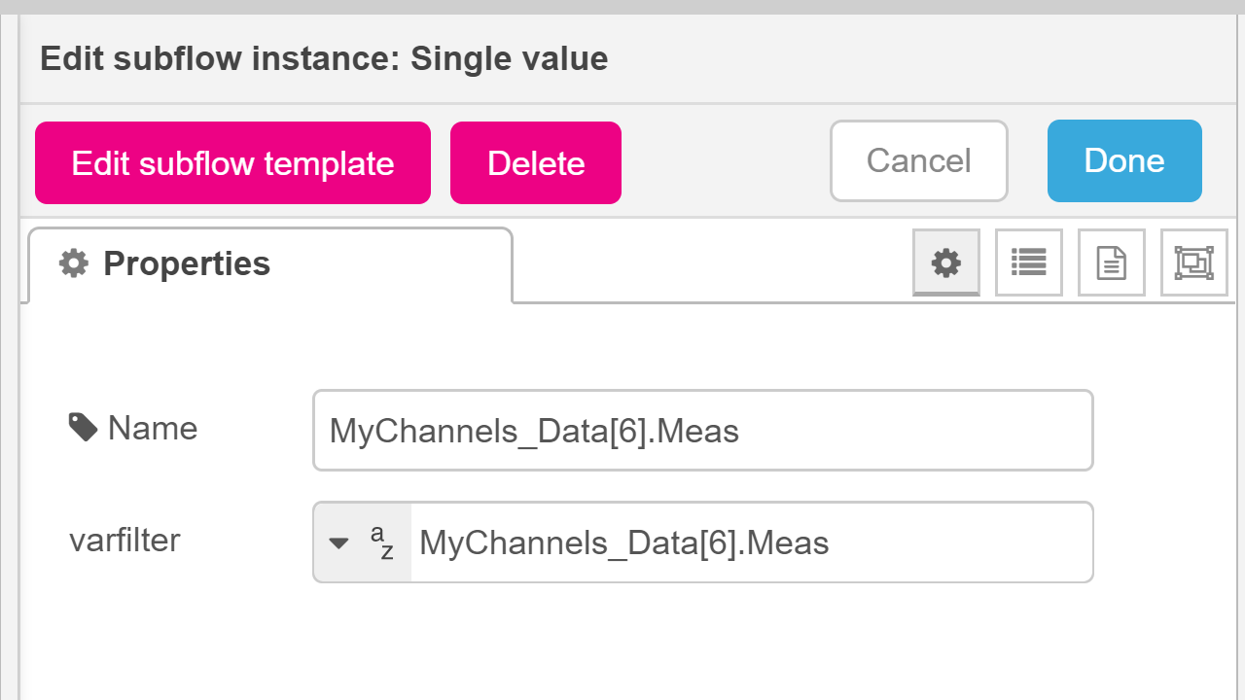
Task: Click the 'az' string type icon
Action: 382,542
